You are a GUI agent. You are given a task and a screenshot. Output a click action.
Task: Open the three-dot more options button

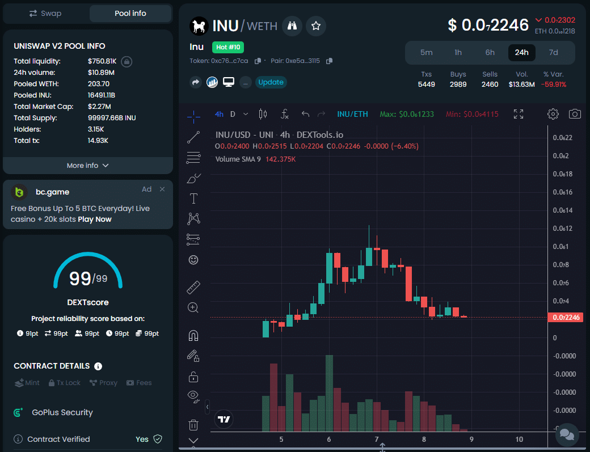[x=245, y=82]
